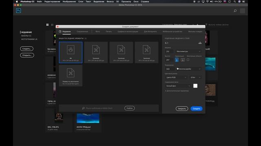Switch to the Сохраненные tab
This screenshot has height=146, width=261.
82,32
